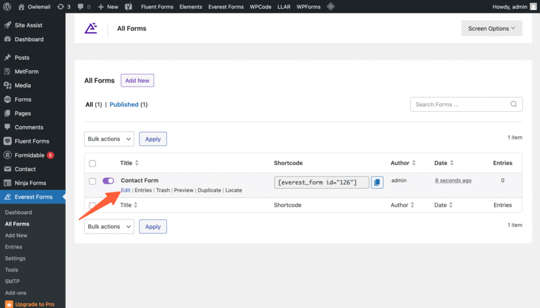Click the bottom Apply button

(153, 226)
